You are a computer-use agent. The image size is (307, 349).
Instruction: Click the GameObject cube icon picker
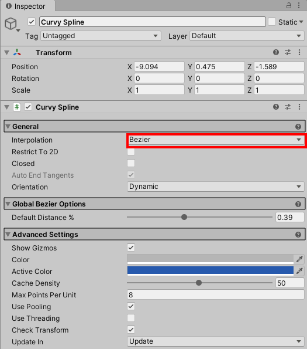pos(11,23)
